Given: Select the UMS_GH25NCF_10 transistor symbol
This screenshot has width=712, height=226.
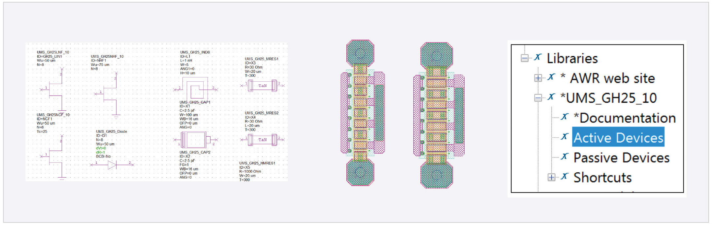Looking at the screenshot, I should click(x=53, y=156).
